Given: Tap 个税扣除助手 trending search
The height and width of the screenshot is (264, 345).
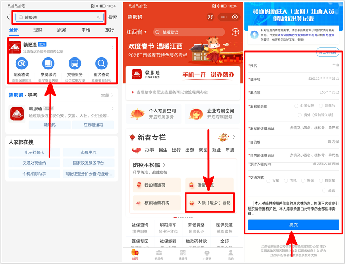Looking at the screenshot, I should click(34, 174).
